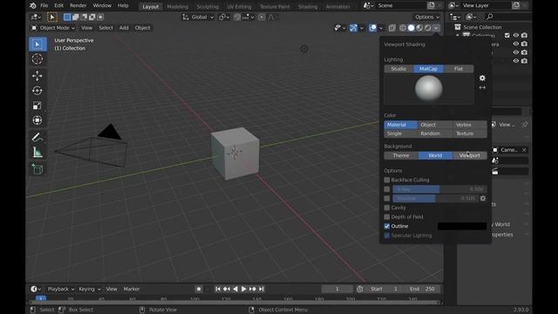Screen dimensions: 558x314
Task: Open the Options dropdown
Action: pos(426,17)
